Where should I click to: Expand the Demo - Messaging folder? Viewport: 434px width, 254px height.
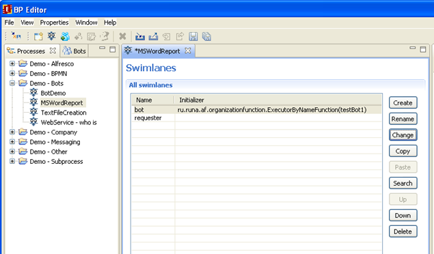(12, 141)
